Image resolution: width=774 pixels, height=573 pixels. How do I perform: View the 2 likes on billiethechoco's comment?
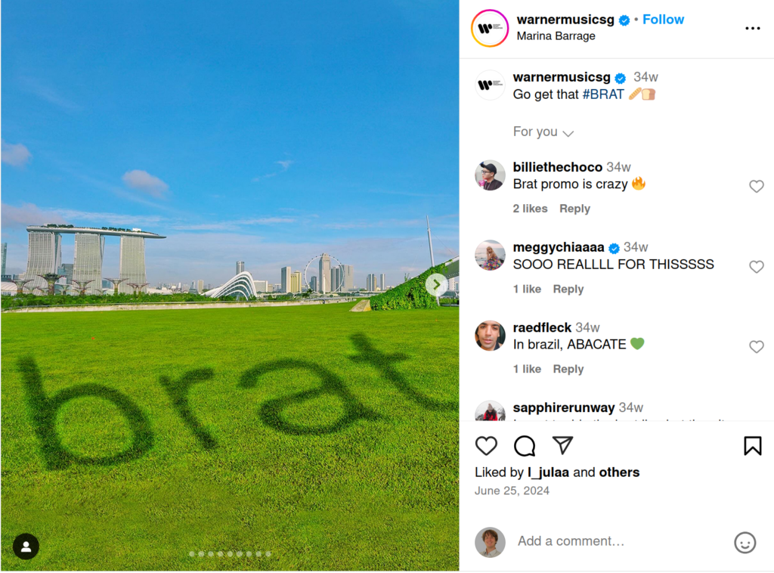[x=530, y=209]
